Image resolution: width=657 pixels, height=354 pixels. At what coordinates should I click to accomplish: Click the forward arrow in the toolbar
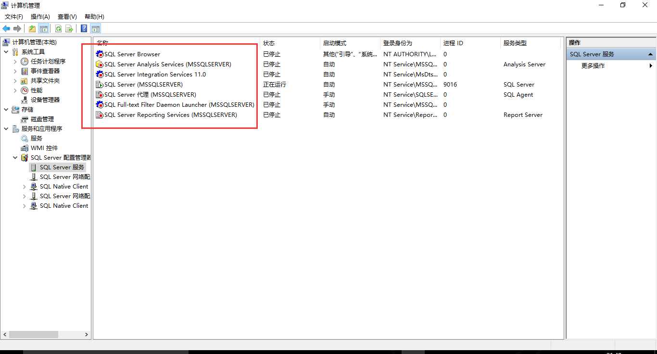point(17,28)
